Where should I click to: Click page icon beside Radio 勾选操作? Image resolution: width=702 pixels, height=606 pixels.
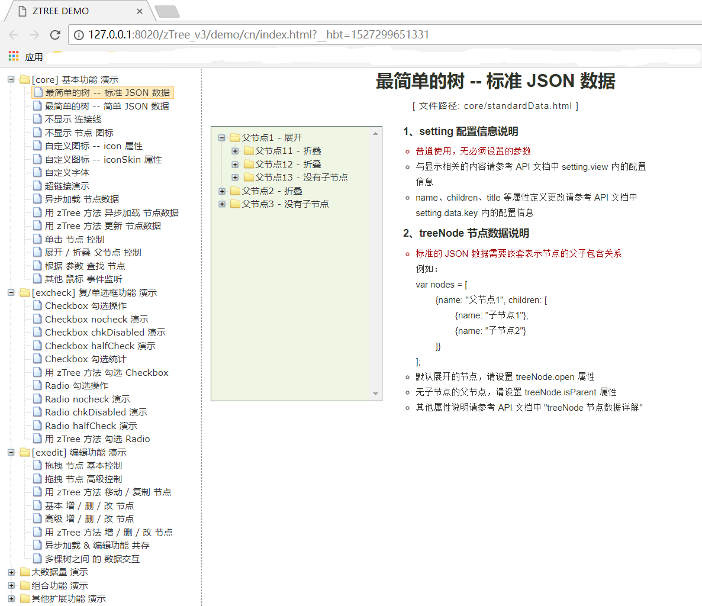[38, 385]
